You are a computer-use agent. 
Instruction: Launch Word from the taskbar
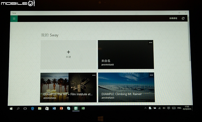[54, 108]
